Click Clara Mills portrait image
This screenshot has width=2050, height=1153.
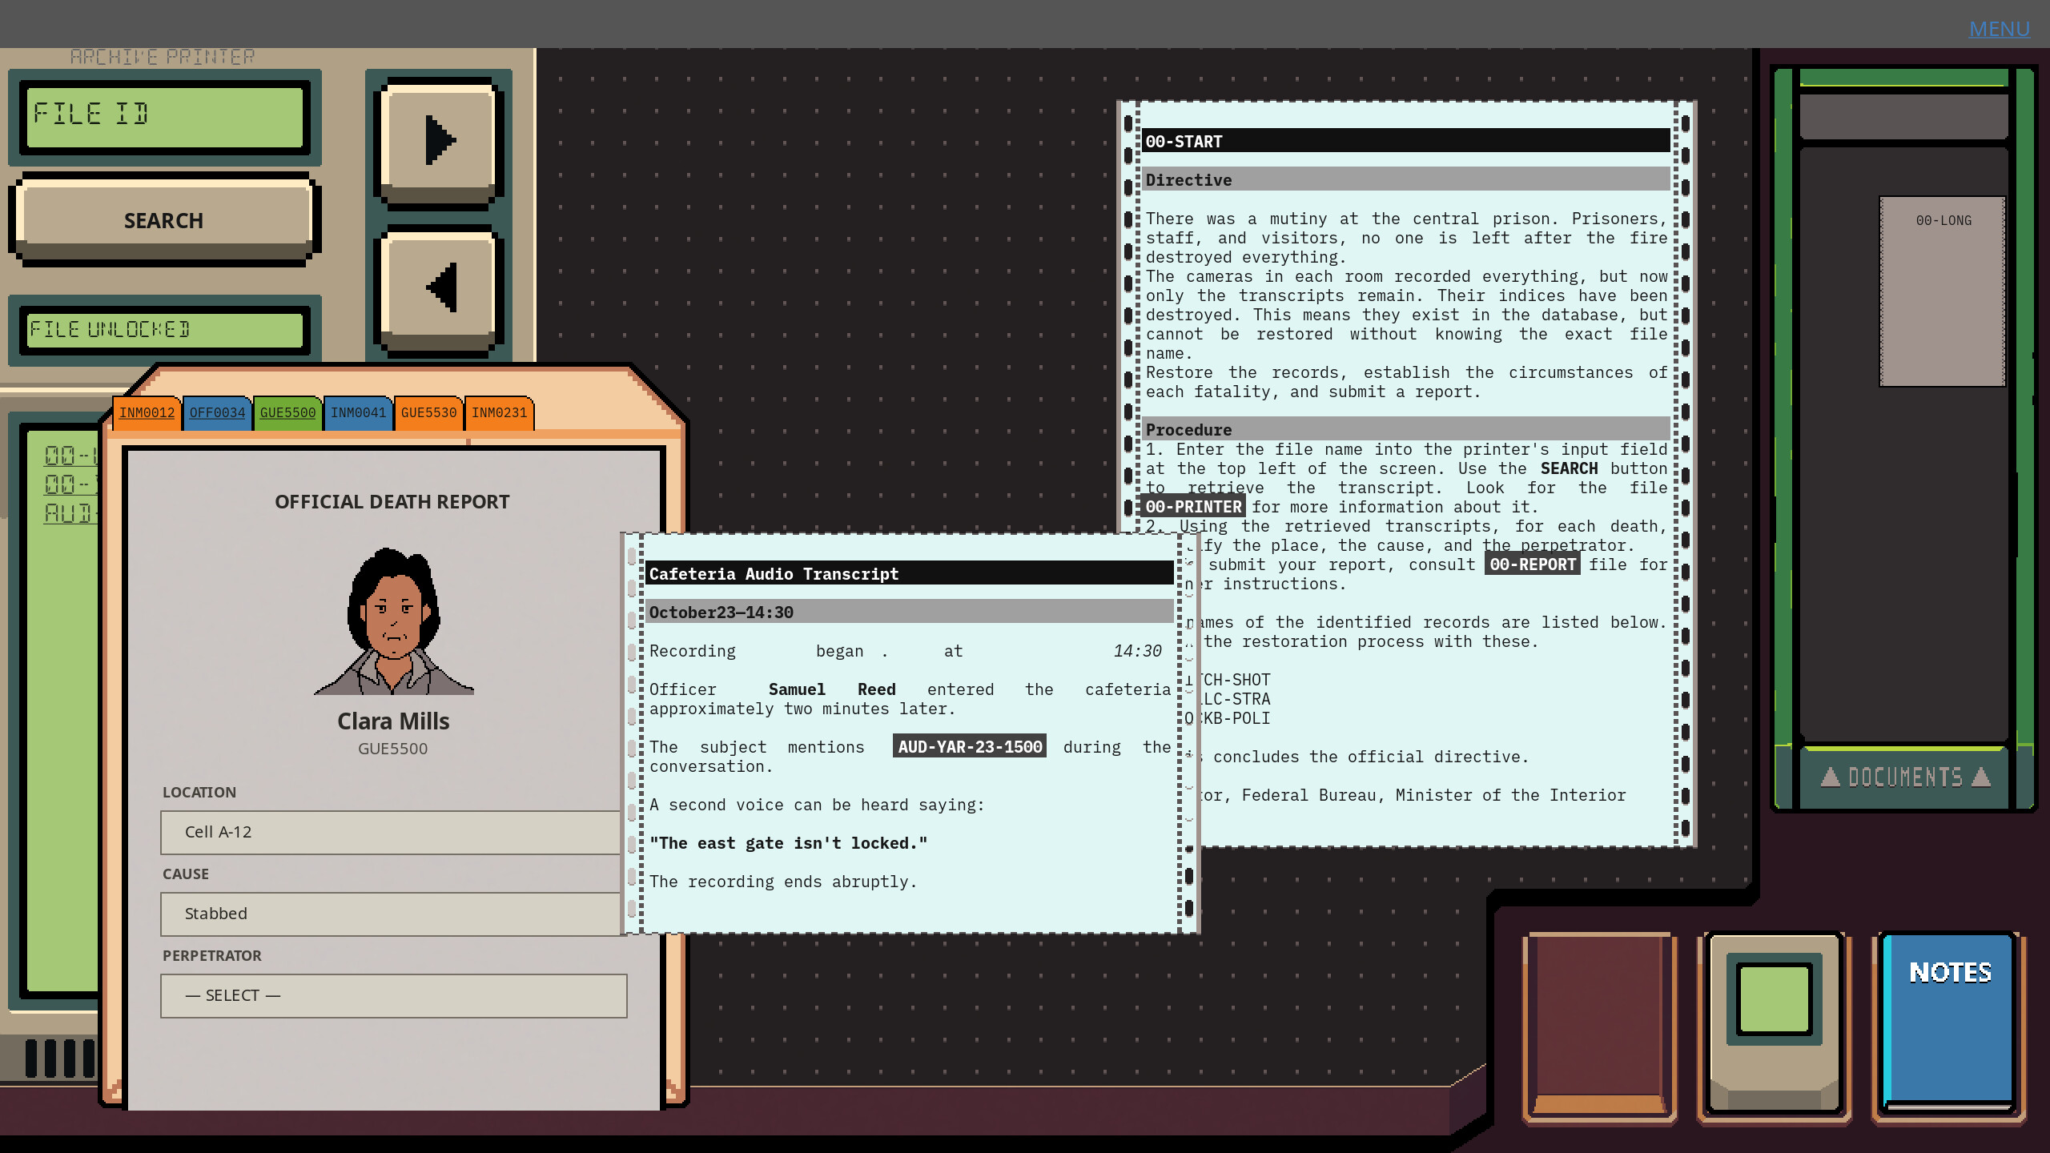[x=393, y=621]
